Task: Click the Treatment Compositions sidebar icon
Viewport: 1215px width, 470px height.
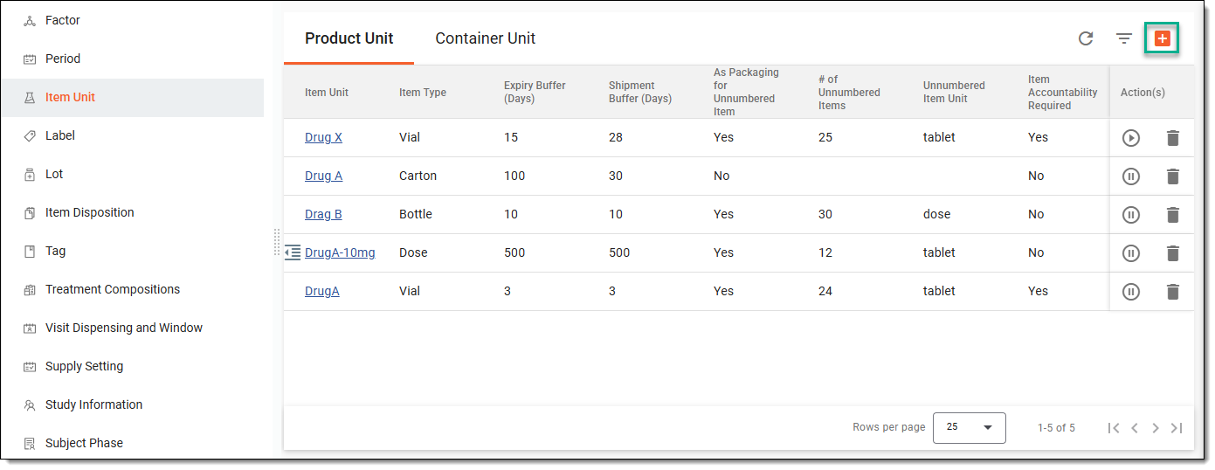Action: 30,290
